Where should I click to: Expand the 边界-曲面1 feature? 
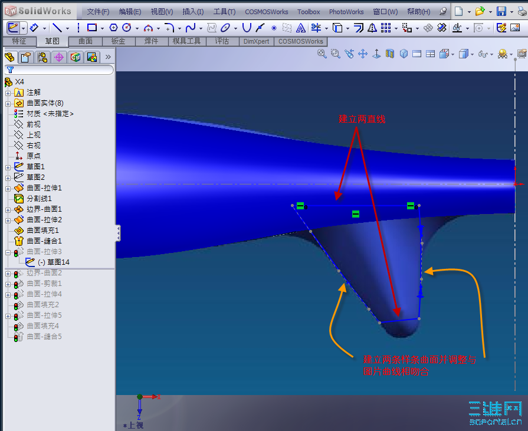click(x=8, y=210)
